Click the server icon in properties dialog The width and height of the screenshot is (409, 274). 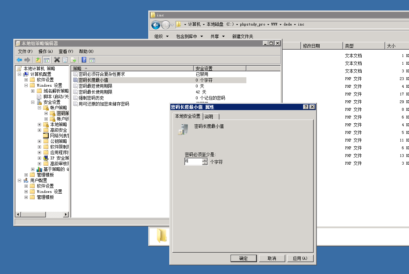click(183, 129)
